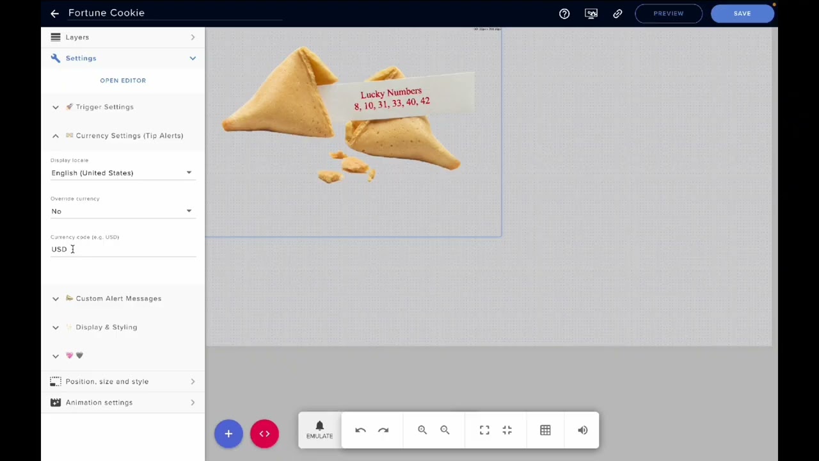
Task: Copy the overlay link via chain icon
Action: click(617, 13)
